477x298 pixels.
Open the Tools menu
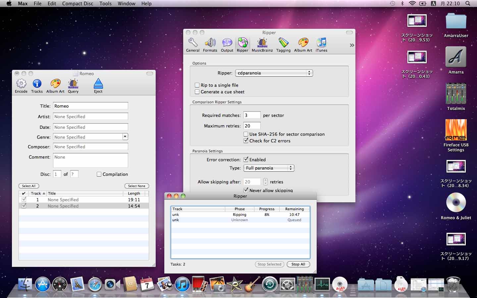pyautogui.click(x=105, y=4)
